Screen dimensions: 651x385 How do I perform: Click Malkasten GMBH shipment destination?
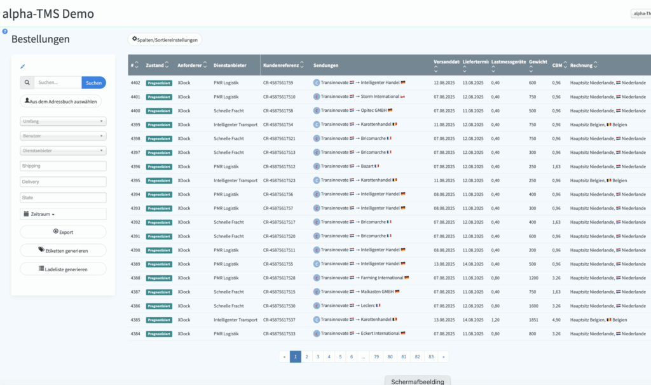tap(378, 292)
